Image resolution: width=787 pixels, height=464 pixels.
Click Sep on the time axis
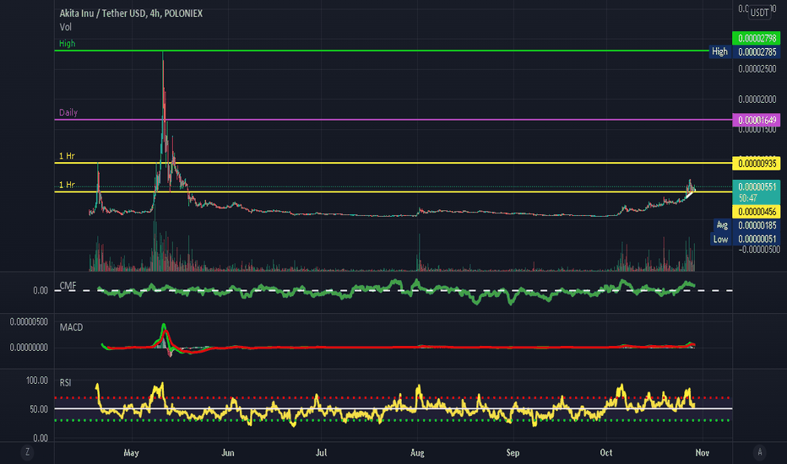click(513, 452)
